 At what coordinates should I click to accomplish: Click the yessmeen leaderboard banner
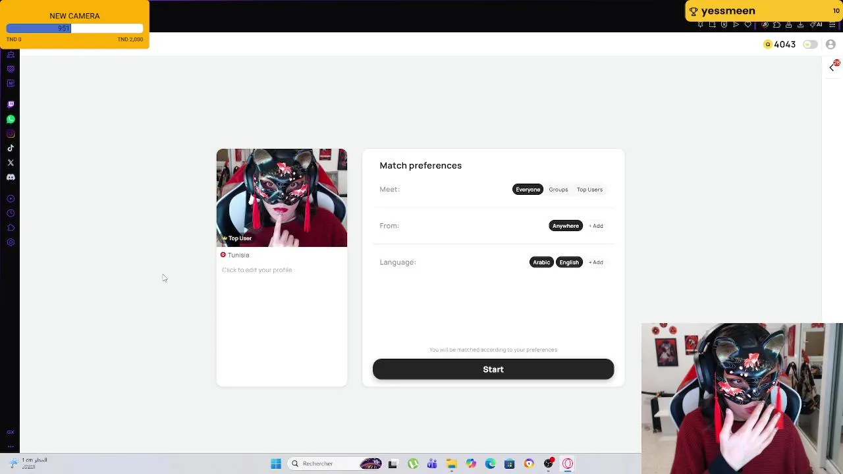(764, 11)
